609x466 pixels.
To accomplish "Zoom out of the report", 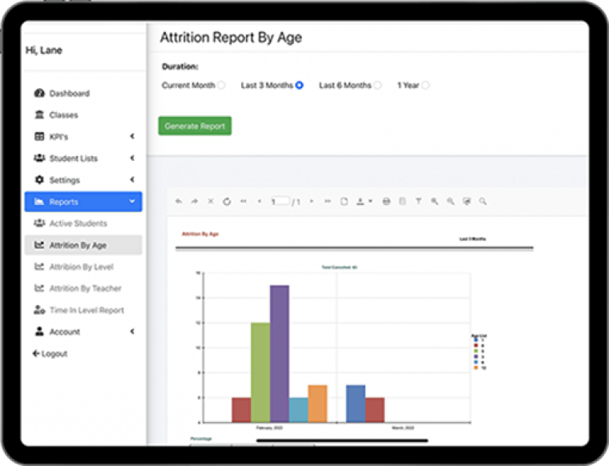I will coord(450,201).
